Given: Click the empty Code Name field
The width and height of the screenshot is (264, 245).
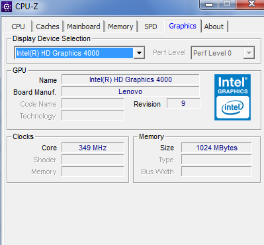Looking at the screenshot, I should pyautogui.click(x=93, y=103).
